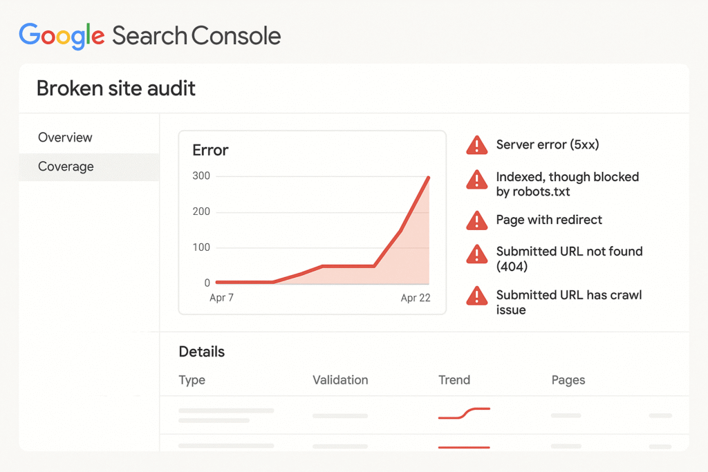Click the 200 y-axis label
This screenshot has width=708, height=472.
[201, 211]
